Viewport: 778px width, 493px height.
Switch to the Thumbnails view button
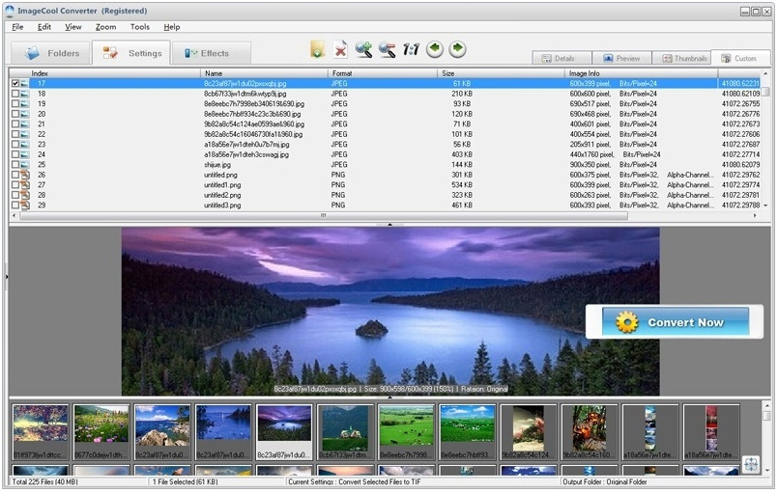coord(683,59)
